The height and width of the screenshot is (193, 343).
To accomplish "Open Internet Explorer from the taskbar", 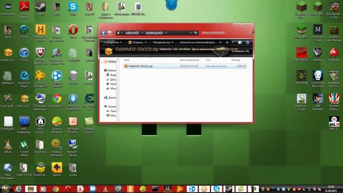I will point(18,189).
